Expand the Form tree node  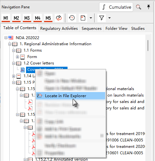(17, 57)
